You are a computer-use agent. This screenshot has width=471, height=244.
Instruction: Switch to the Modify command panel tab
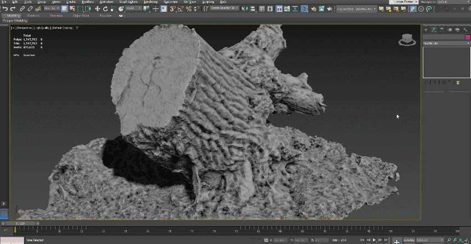tap(434, 29)
